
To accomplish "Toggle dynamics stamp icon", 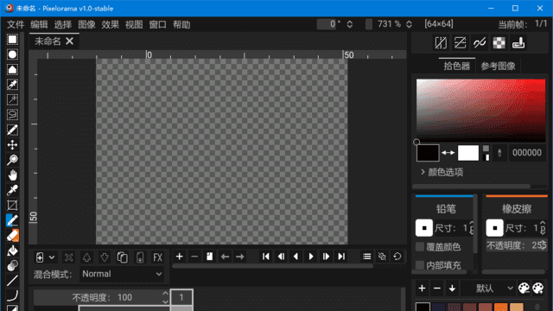I will tap(518, 43).
